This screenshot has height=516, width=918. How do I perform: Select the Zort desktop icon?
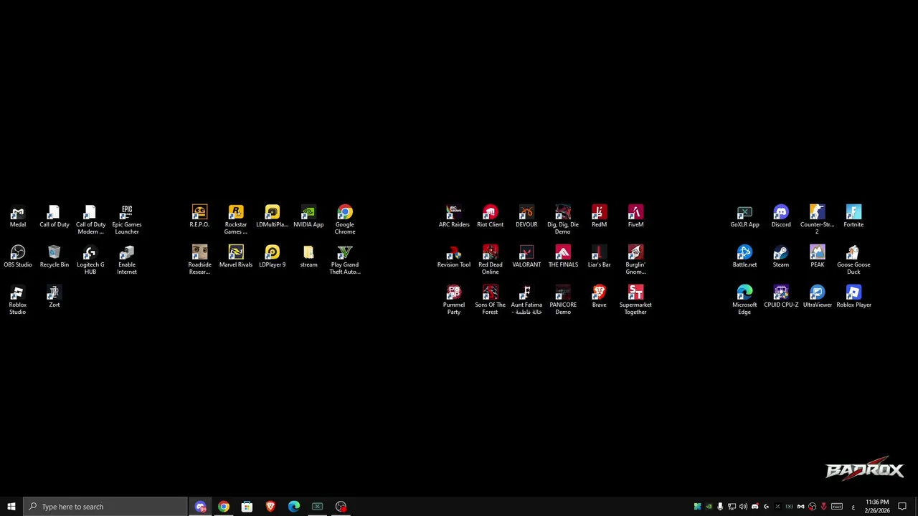coord(55,297)
